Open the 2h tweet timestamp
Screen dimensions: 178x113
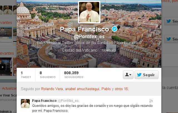151,101
